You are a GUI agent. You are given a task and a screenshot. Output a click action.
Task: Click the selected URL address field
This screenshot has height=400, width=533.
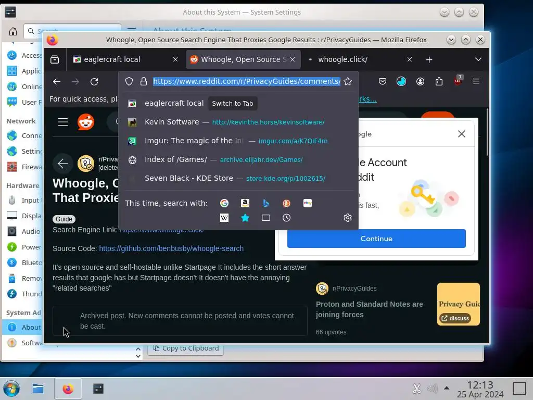pos(246,81)
